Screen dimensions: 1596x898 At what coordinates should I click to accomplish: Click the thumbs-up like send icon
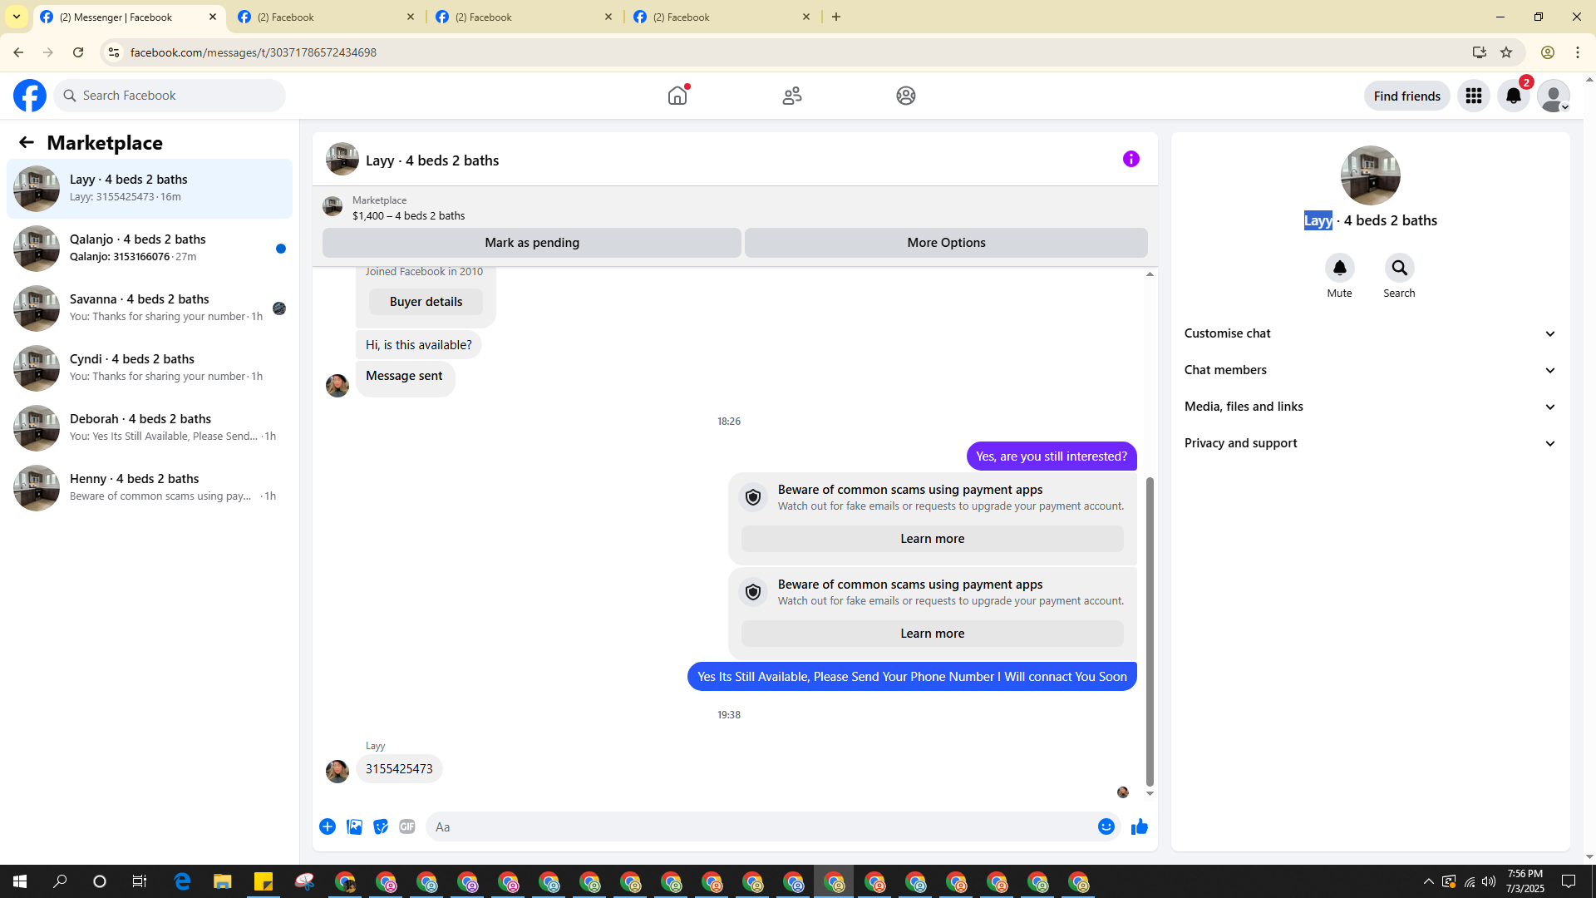[x=1139, y=826]
